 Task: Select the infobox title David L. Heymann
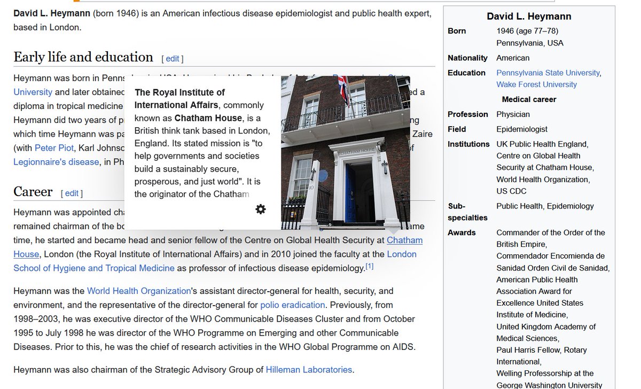tap(529, 17)
